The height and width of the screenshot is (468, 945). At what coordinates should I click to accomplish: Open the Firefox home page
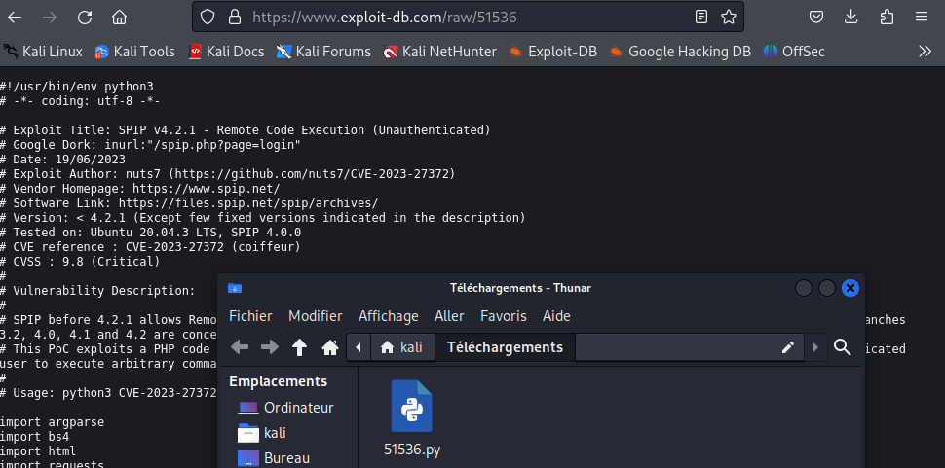pyautogui.click(x=119, y=17)
